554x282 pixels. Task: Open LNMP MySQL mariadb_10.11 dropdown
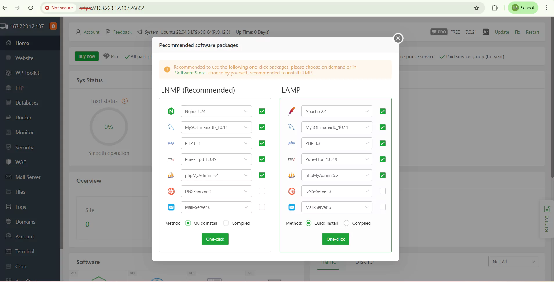tap(216, 127)
